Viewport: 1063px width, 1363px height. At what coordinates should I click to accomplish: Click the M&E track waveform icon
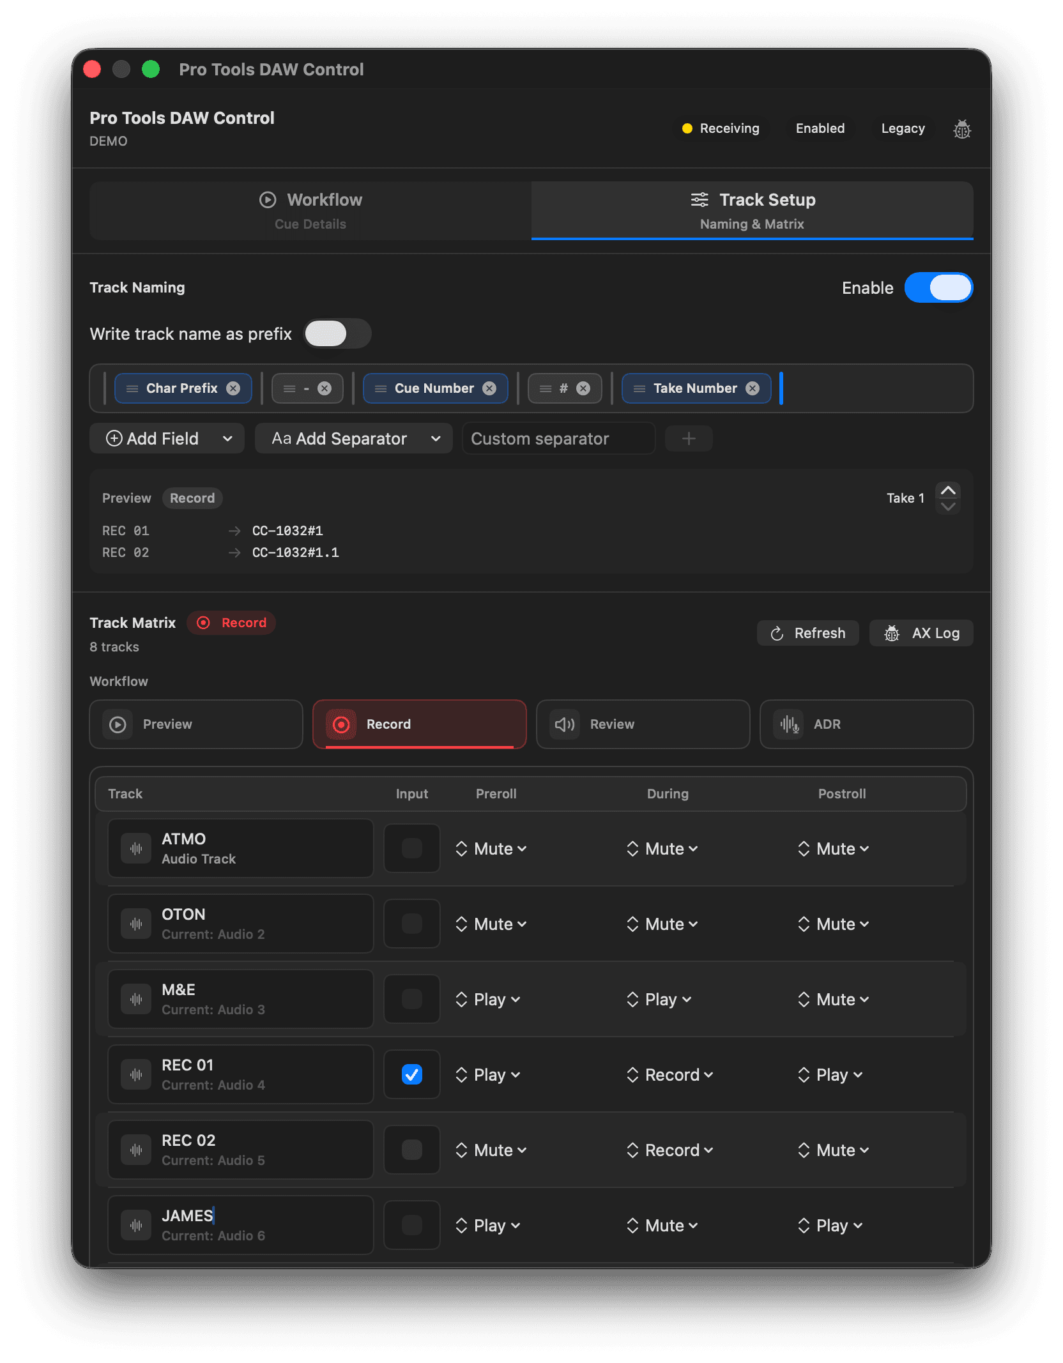click(136, 999)
